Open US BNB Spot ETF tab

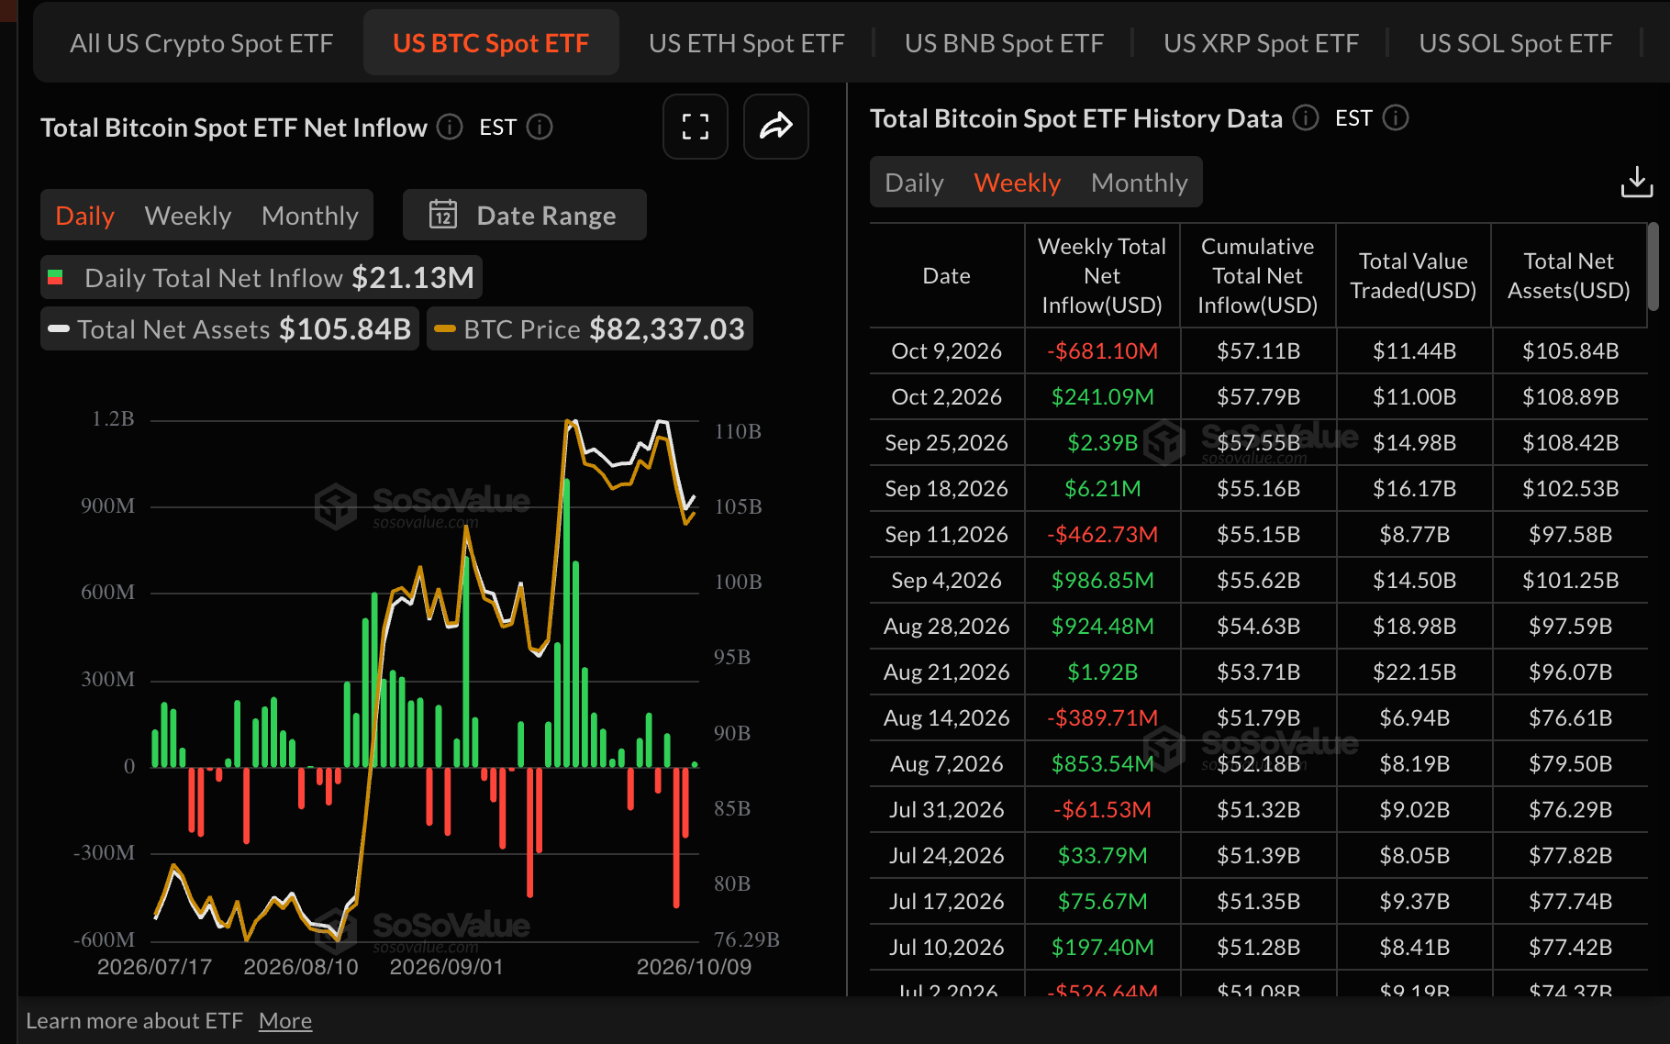[1004, 43]
